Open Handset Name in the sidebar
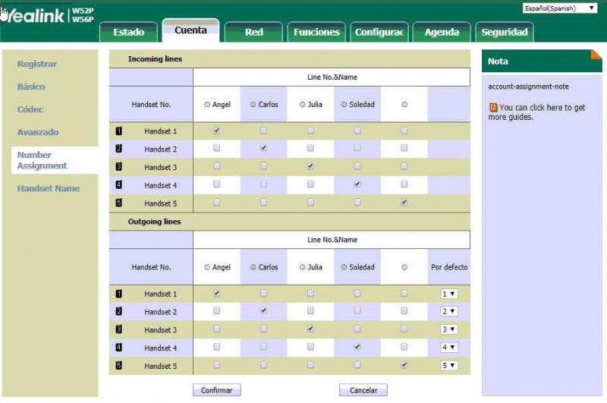Screen dimensions: 607x403 48,188
